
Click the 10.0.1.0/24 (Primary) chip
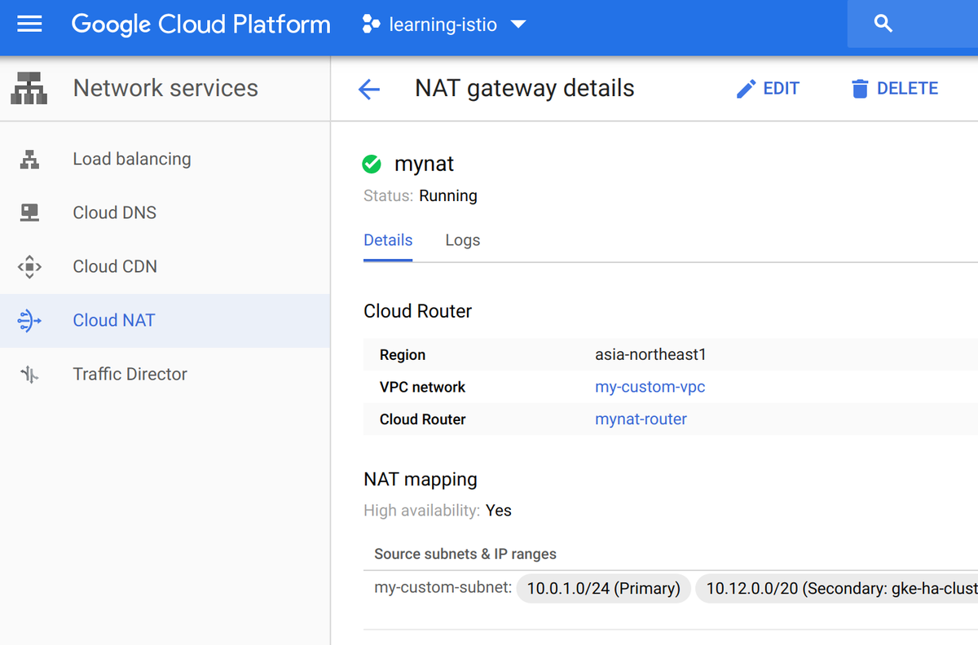click(x=604, y=588)
